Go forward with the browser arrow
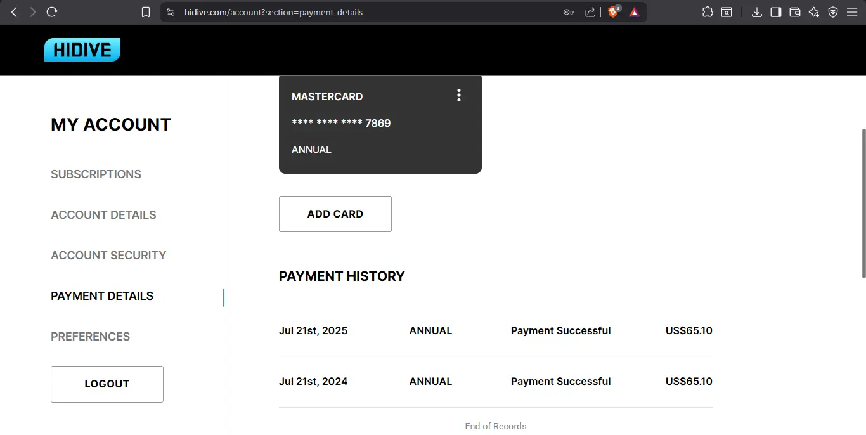Image resolution: width=866 pixels, height=435 pixels. [x=32, y=12]
